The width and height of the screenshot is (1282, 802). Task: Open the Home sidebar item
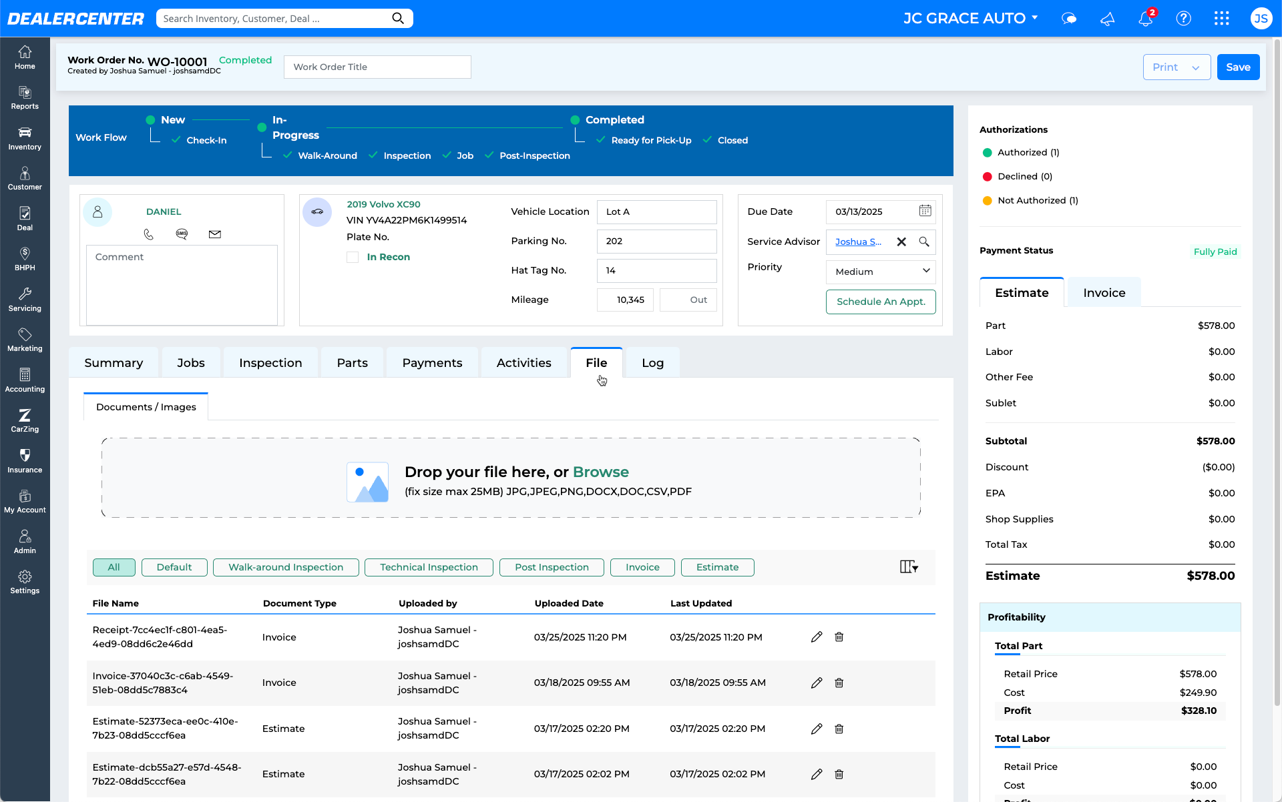pyautogui.click(x=25, y=57)
